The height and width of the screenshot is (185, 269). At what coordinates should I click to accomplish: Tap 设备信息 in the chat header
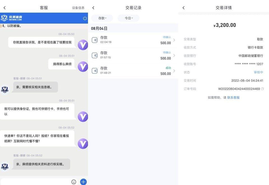point(78,8)
